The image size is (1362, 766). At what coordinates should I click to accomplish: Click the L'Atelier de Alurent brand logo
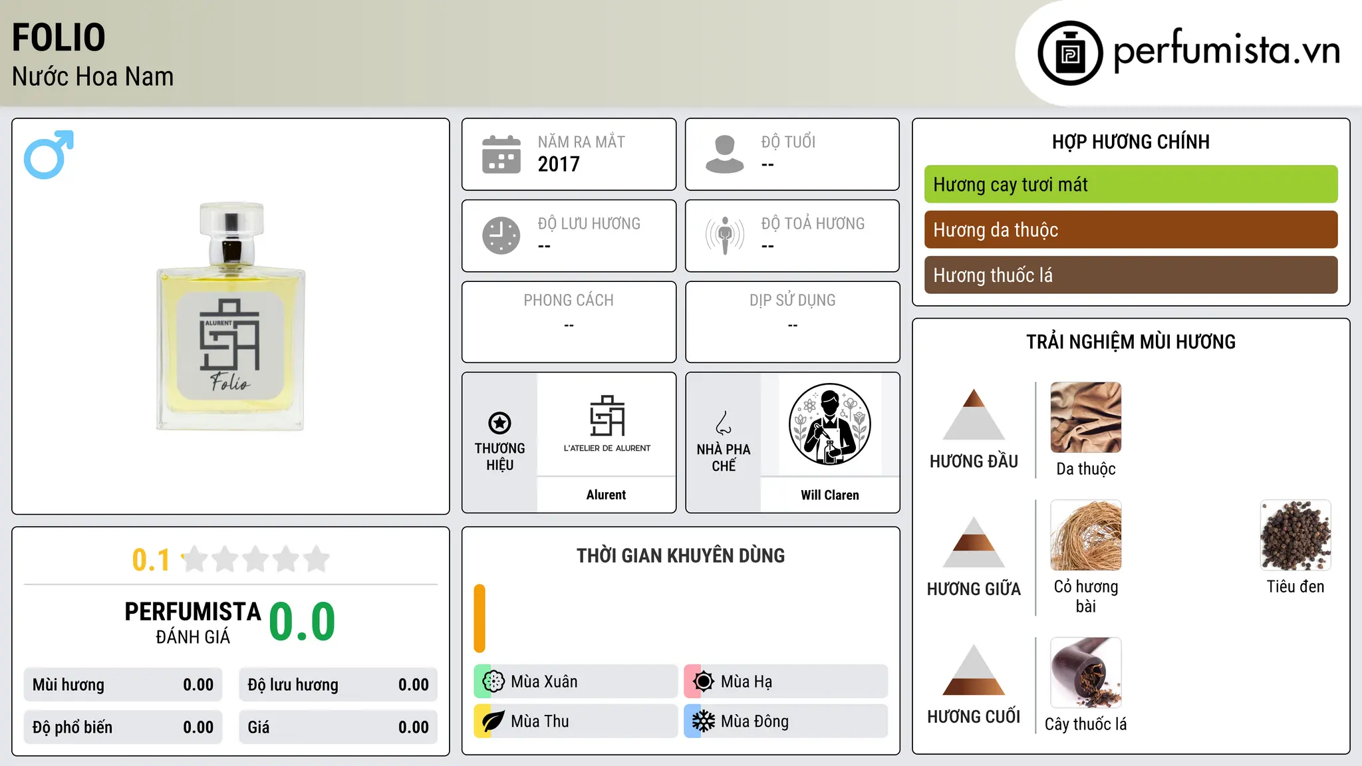(607, 424)
